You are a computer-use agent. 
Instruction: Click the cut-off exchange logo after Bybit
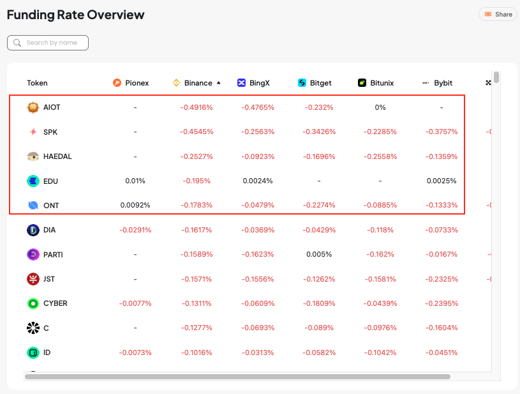(x=488, y=82)
